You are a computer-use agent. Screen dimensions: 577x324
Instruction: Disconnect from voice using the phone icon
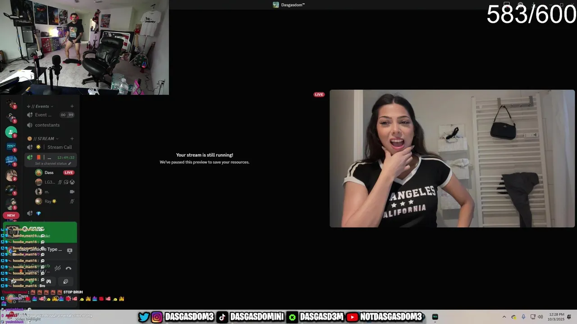[69, 268]
